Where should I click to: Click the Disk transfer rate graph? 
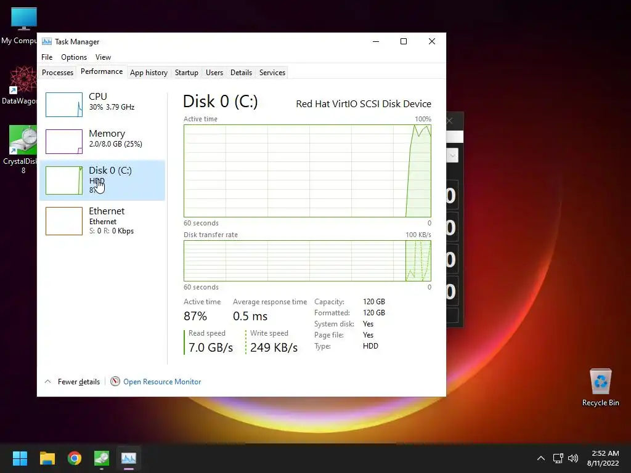[x=307, y=261]
